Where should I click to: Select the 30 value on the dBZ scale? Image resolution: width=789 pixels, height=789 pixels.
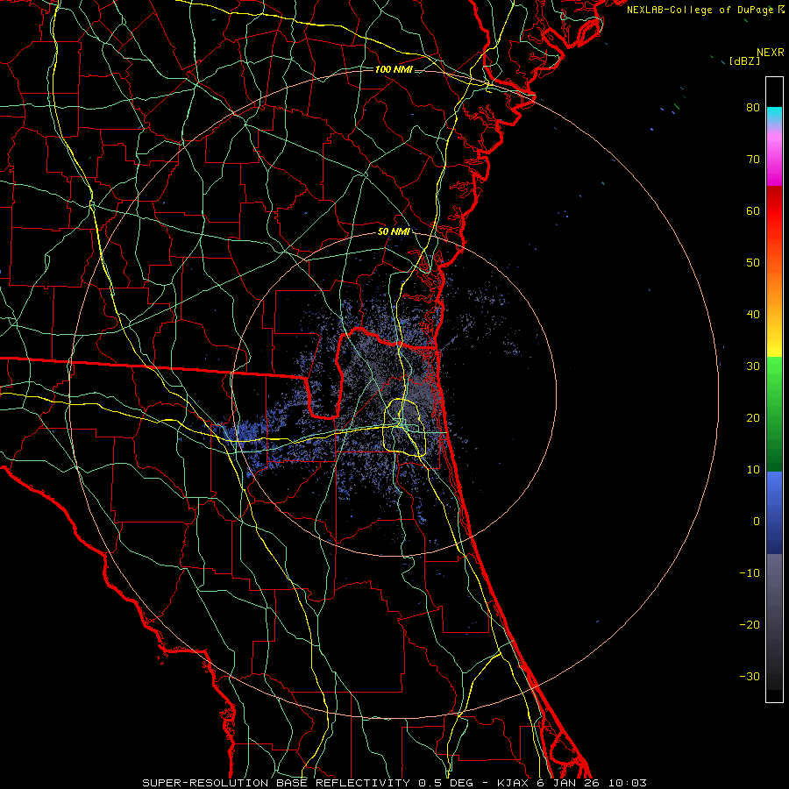click(x=753, y=366)
